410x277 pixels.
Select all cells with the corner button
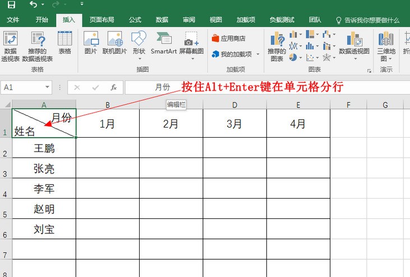pyautogui.click(x=6, y=104)
